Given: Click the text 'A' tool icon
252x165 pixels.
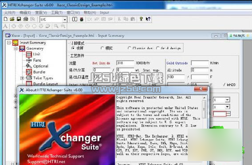Looking at the screenshot, I should [5, 26].
